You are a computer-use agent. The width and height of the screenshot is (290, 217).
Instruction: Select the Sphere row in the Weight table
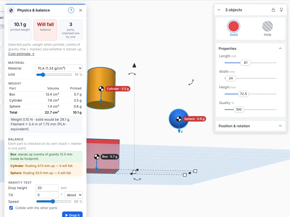(x=45, y=106)
